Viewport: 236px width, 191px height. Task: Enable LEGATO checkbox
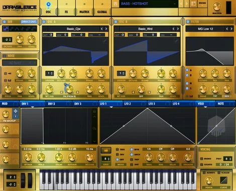pyautogui.click(x=202, y=164)
